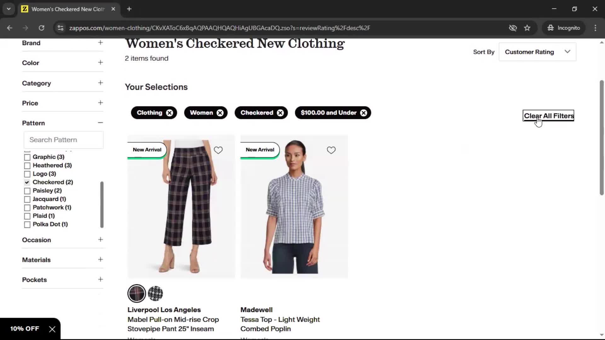Check the Graphic (3) pattern checkbox
This screenshot has height=340, width=605.
click(27, 157)
